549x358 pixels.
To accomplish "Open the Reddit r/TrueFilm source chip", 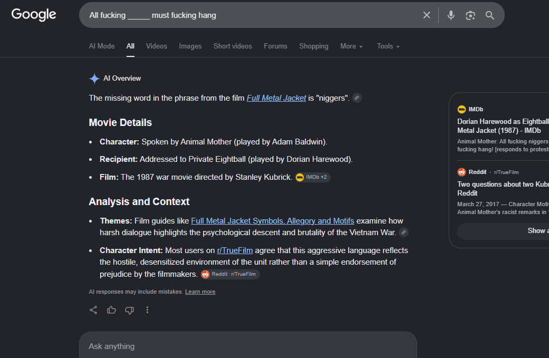I will pyautogui.click(x=230, y=274).
